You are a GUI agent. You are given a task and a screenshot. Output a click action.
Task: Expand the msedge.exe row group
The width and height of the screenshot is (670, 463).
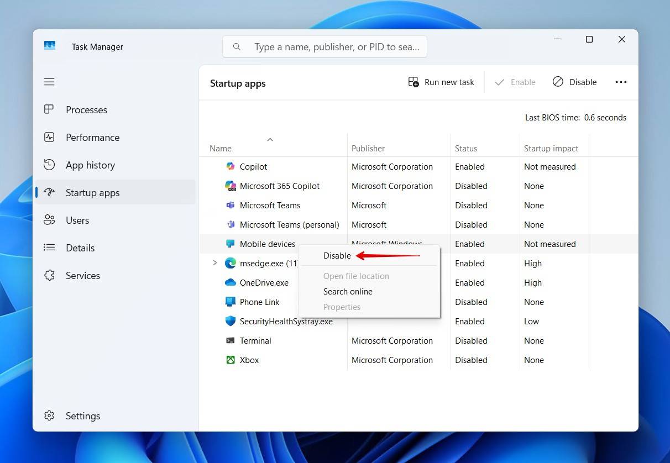pos(215,263)
